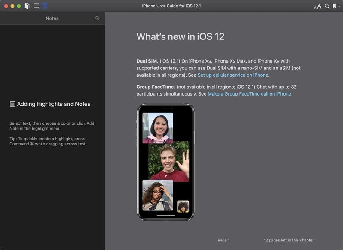Click 12 pages left in this chapter

pyautogui.click(x=289, y=240)
